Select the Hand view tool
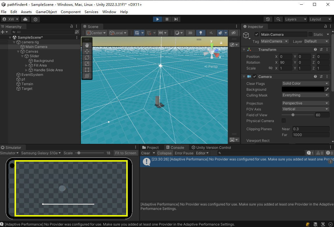Viewport: 334px width, 227px height. tap(87, 45)
